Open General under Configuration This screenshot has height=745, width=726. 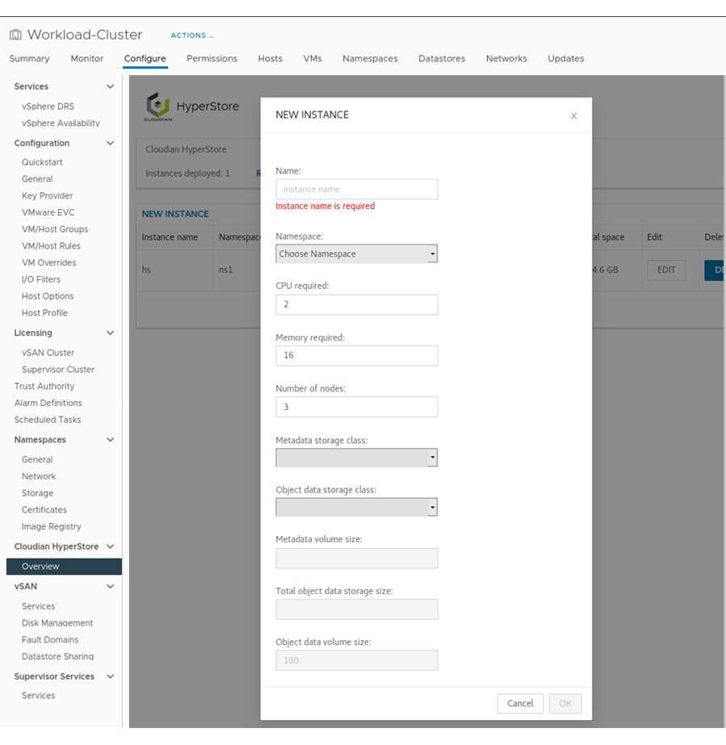(37, 178)
